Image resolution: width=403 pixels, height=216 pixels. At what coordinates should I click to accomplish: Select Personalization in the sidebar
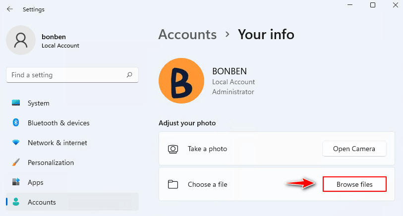pyautogui.click(x=51, y=162)
